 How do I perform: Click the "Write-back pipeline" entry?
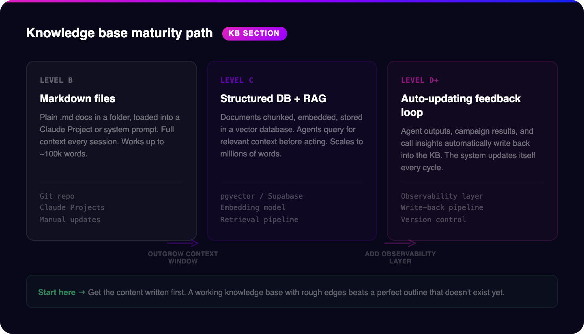(442, 208)
